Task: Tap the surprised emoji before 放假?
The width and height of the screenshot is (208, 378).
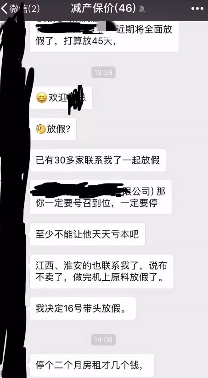Action: (x=41, y=129)
